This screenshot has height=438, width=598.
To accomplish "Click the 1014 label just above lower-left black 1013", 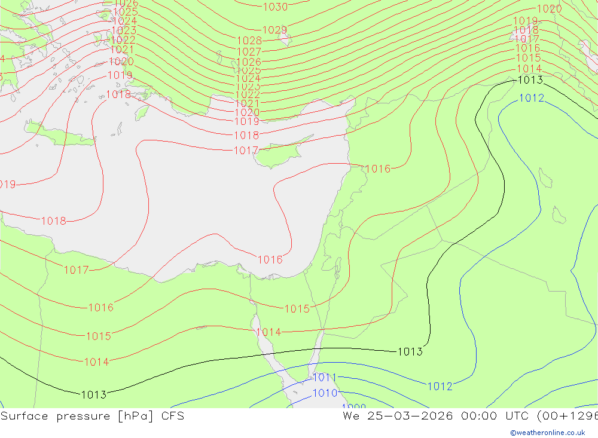I will 96,362.
